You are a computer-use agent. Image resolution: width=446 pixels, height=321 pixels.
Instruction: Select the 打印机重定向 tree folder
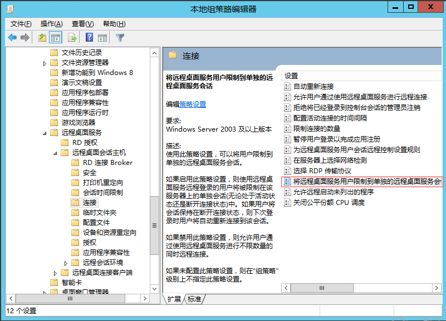102,183
